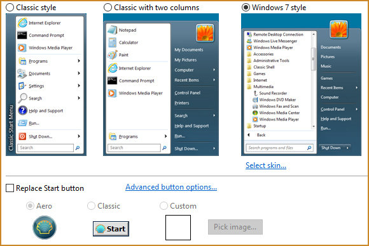Click Search programs and files field
Viewport: 369px width, 246px height.
279,148
